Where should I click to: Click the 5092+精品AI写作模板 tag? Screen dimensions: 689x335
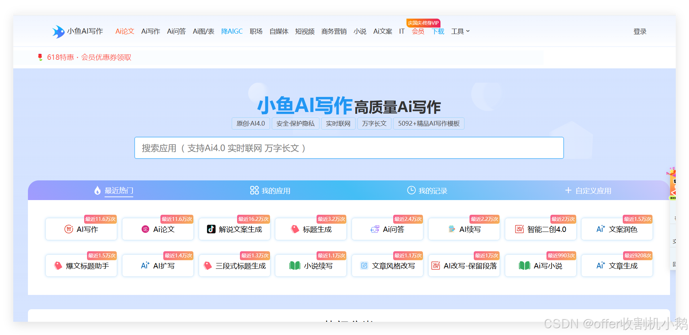(429, 123)
